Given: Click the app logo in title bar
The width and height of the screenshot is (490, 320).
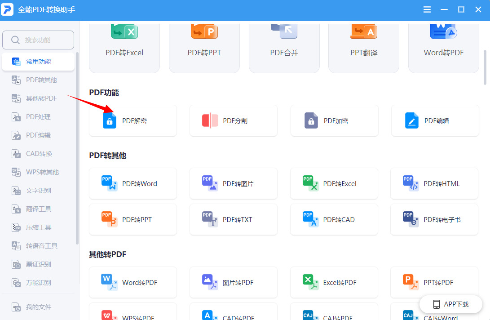Looking at the screenshot, I should tap(7, 9).
